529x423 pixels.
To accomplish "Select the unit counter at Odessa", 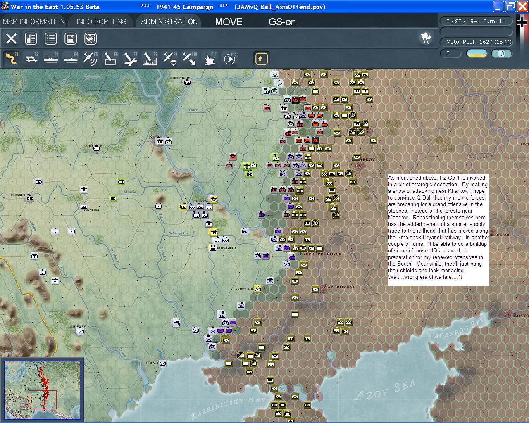I will [x=162, y=364].
